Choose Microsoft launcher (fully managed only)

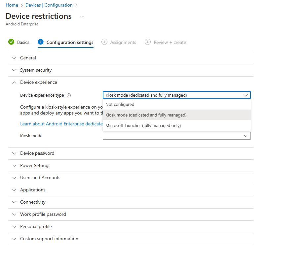click(143, 125)
